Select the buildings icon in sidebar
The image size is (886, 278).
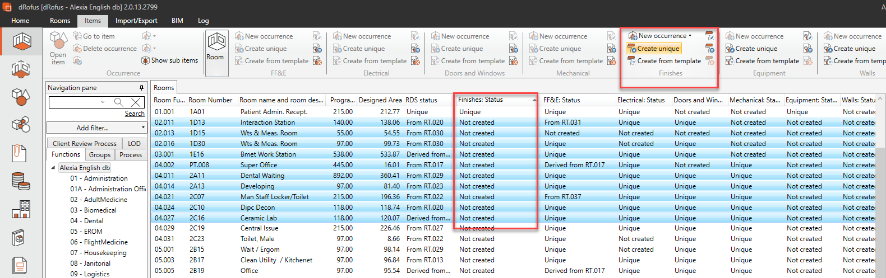tap(21, 209)
